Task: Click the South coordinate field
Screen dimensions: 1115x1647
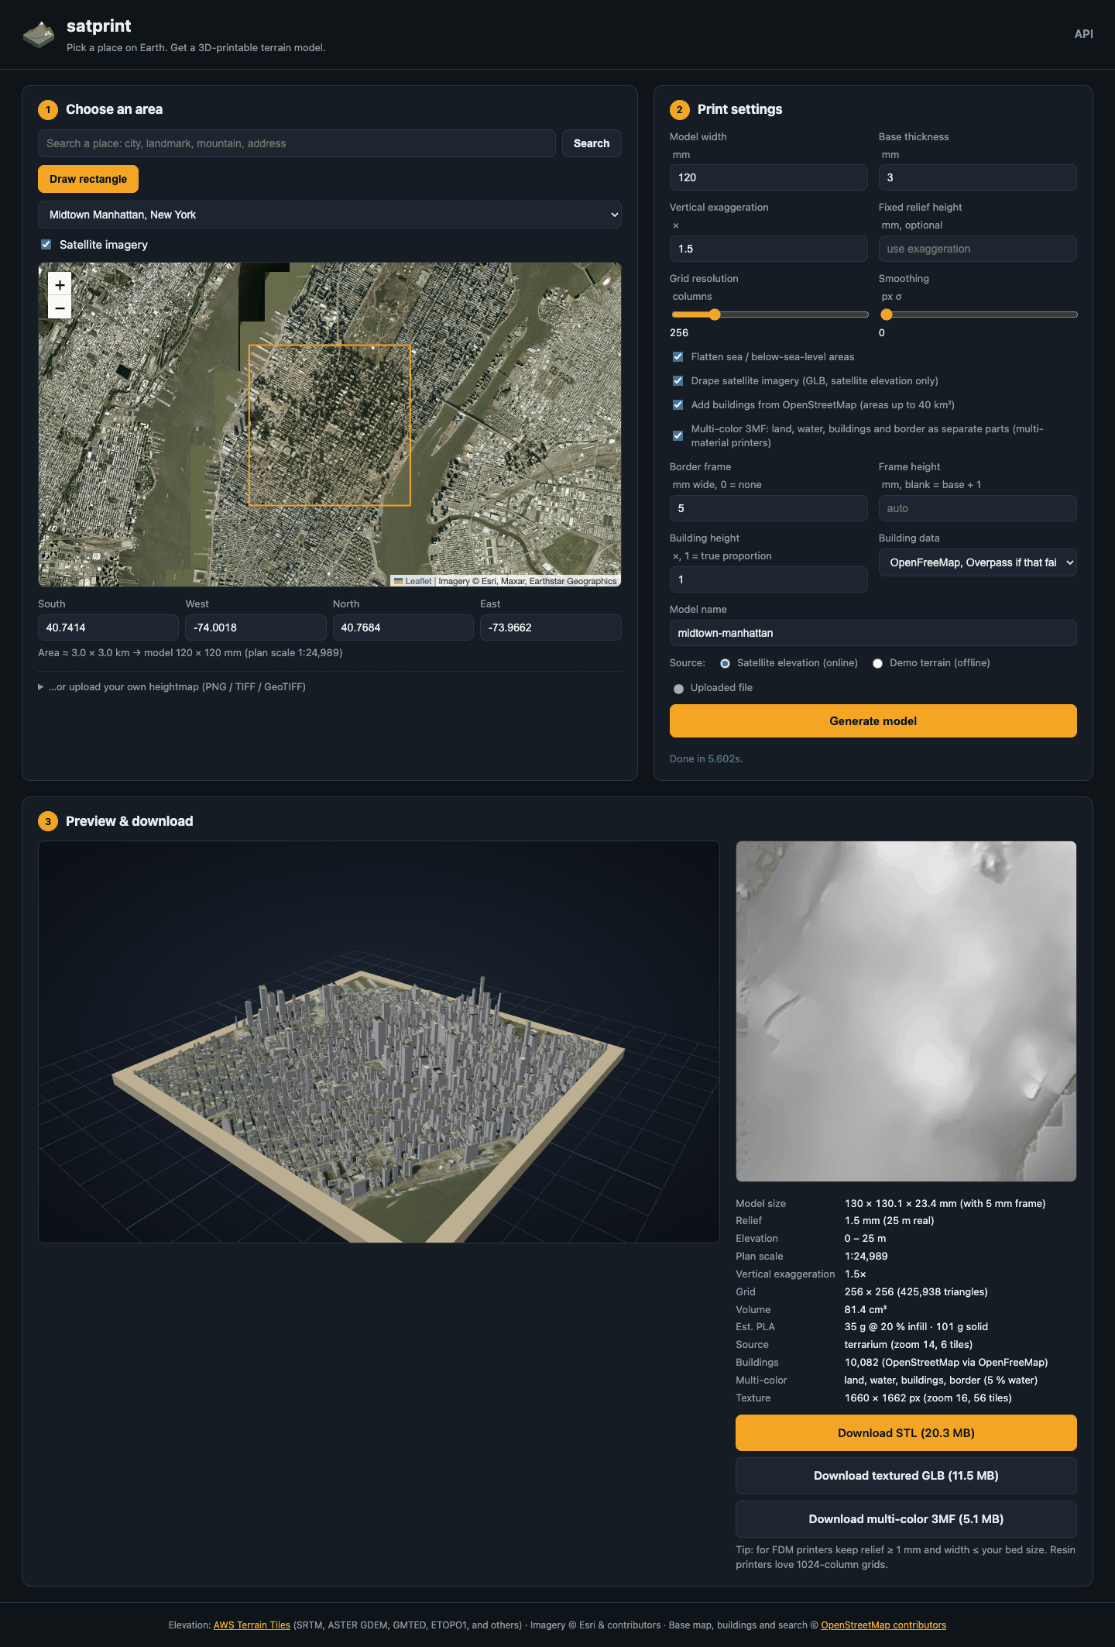Action: (x=108, y=628)
